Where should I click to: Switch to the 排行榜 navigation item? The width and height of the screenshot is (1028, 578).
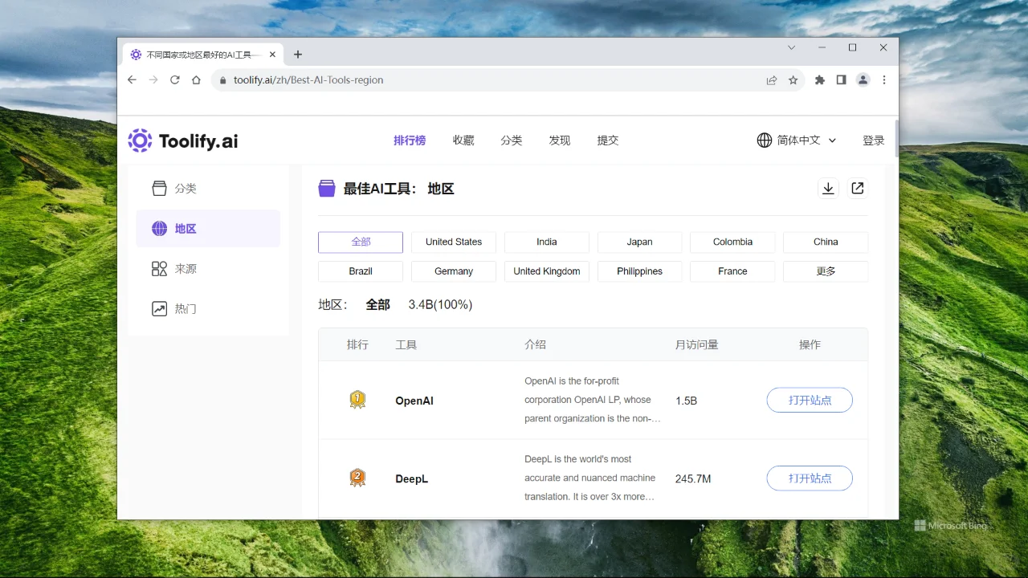point(410,140)
